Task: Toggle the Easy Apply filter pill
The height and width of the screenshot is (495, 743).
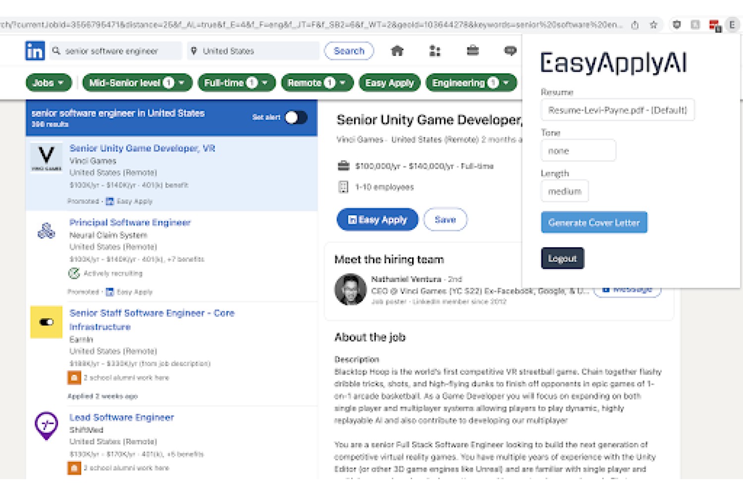Action: [x=389, y=83]
